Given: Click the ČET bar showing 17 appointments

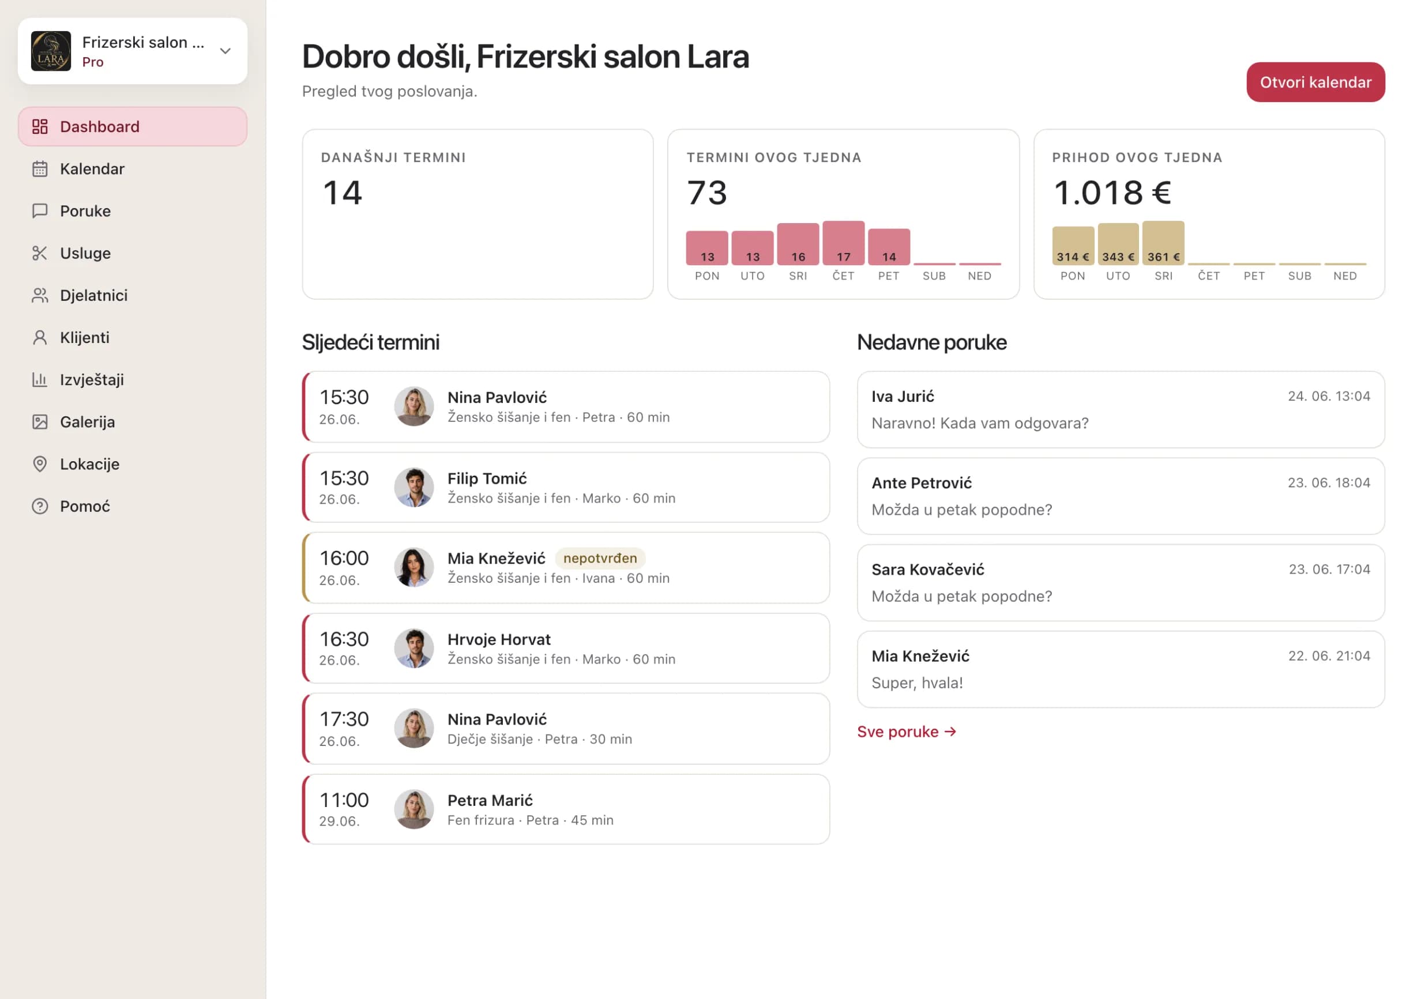Looking at the screenshot, I should pos(844,243).
